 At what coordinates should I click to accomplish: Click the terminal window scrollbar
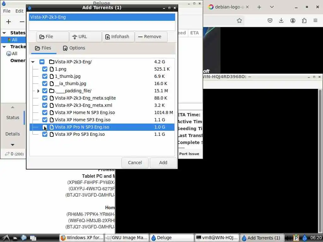coord(320,160)
